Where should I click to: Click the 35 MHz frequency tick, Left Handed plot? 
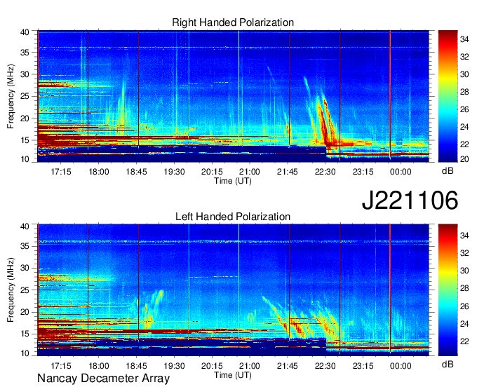pos(25,246)
